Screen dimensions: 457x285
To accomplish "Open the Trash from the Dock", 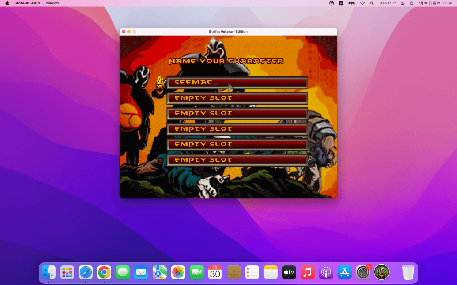I will [408, 272].
